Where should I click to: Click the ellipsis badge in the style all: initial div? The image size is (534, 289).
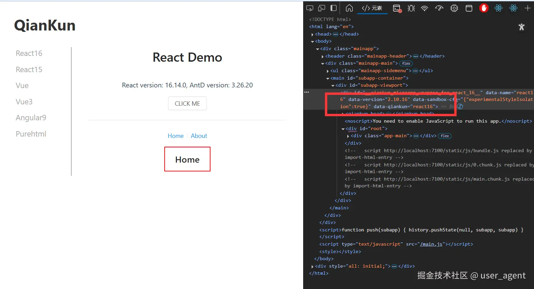click(394, 266)
